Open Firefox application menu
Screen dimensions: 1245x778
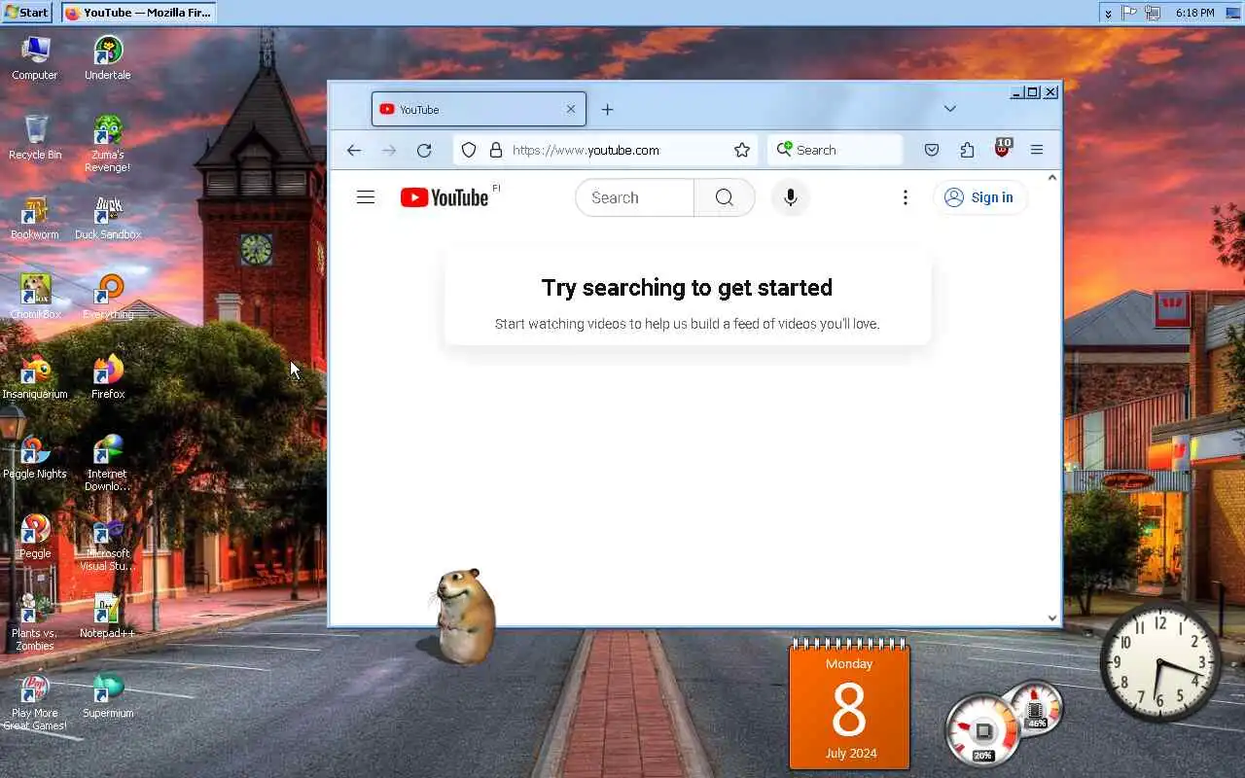tap(1037, 150)
